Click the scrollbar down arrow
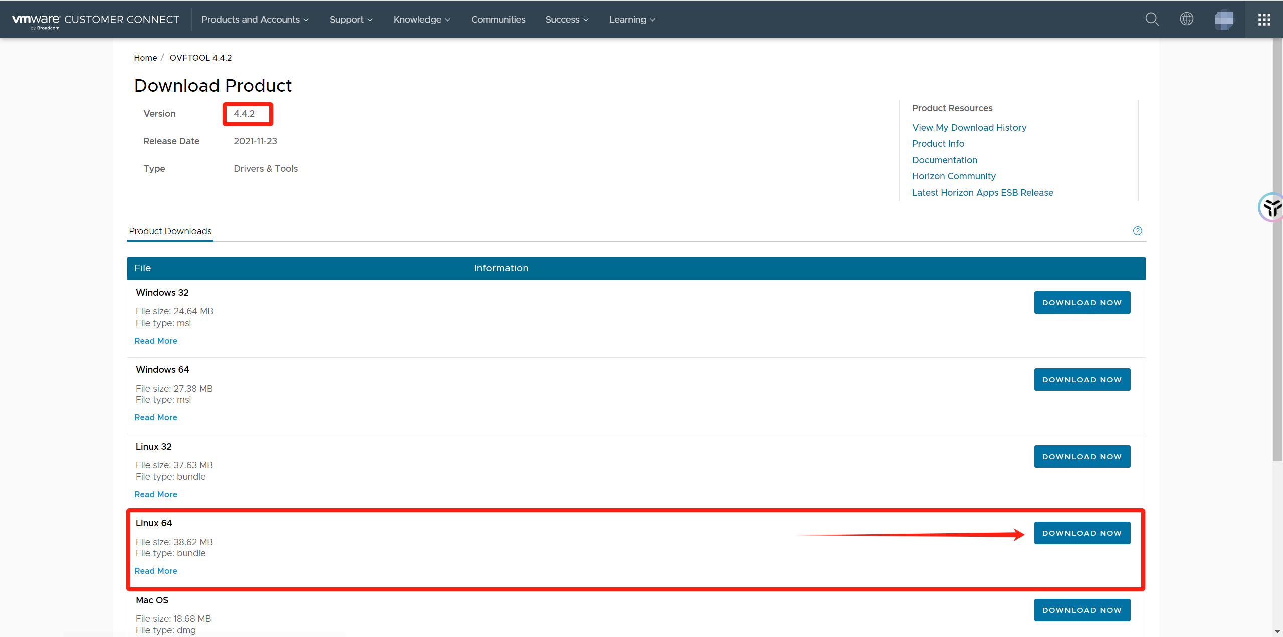 tap(1277, 631)
